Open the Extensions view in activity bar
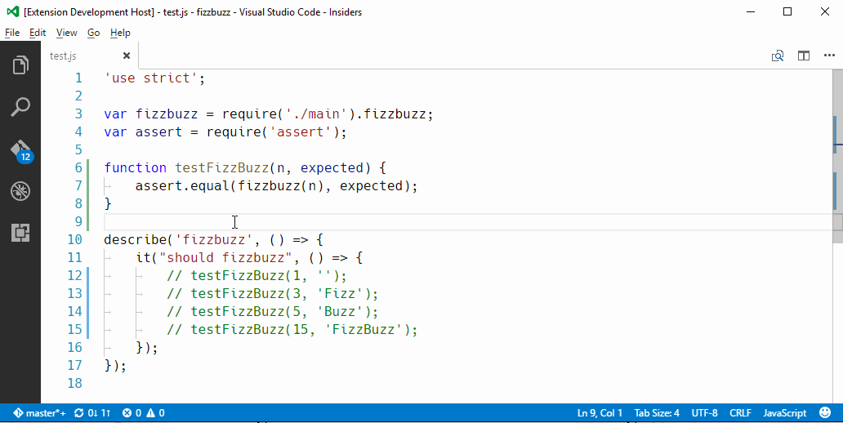 (20, 233)
